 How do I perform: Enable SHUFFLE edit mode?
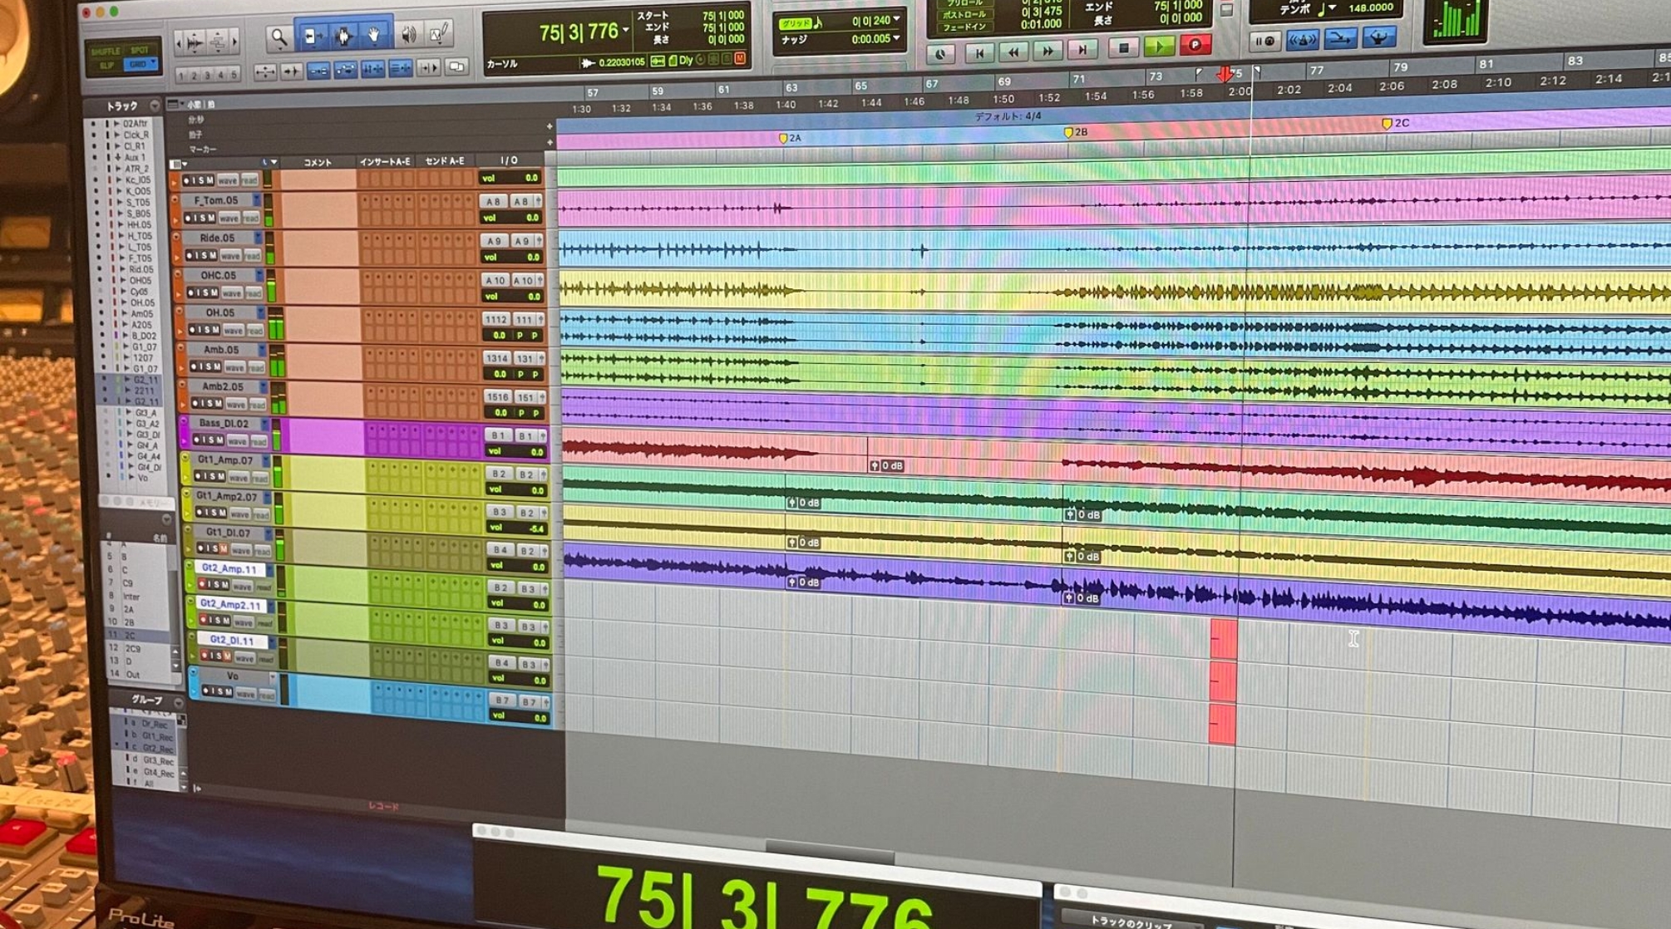click(x=106, y=52)
